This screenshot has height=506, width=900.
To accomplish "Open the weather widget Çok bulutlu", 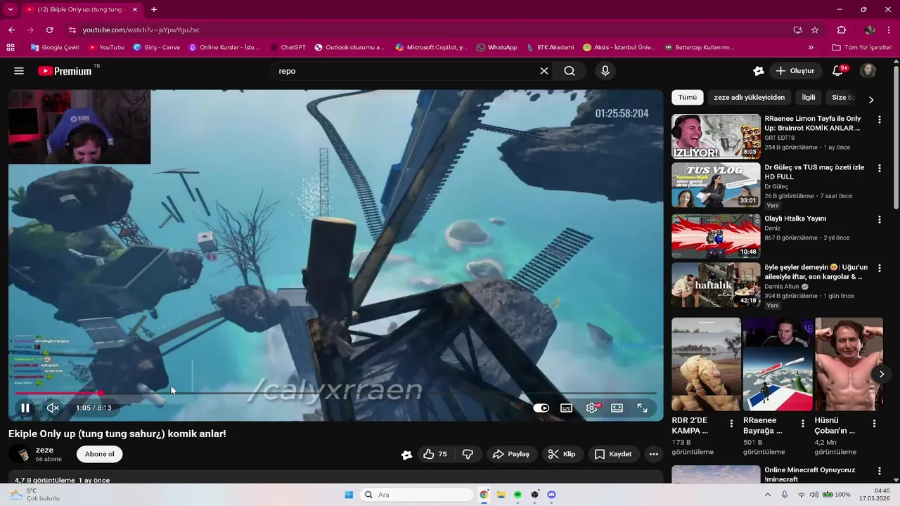I will coord(34,495).
